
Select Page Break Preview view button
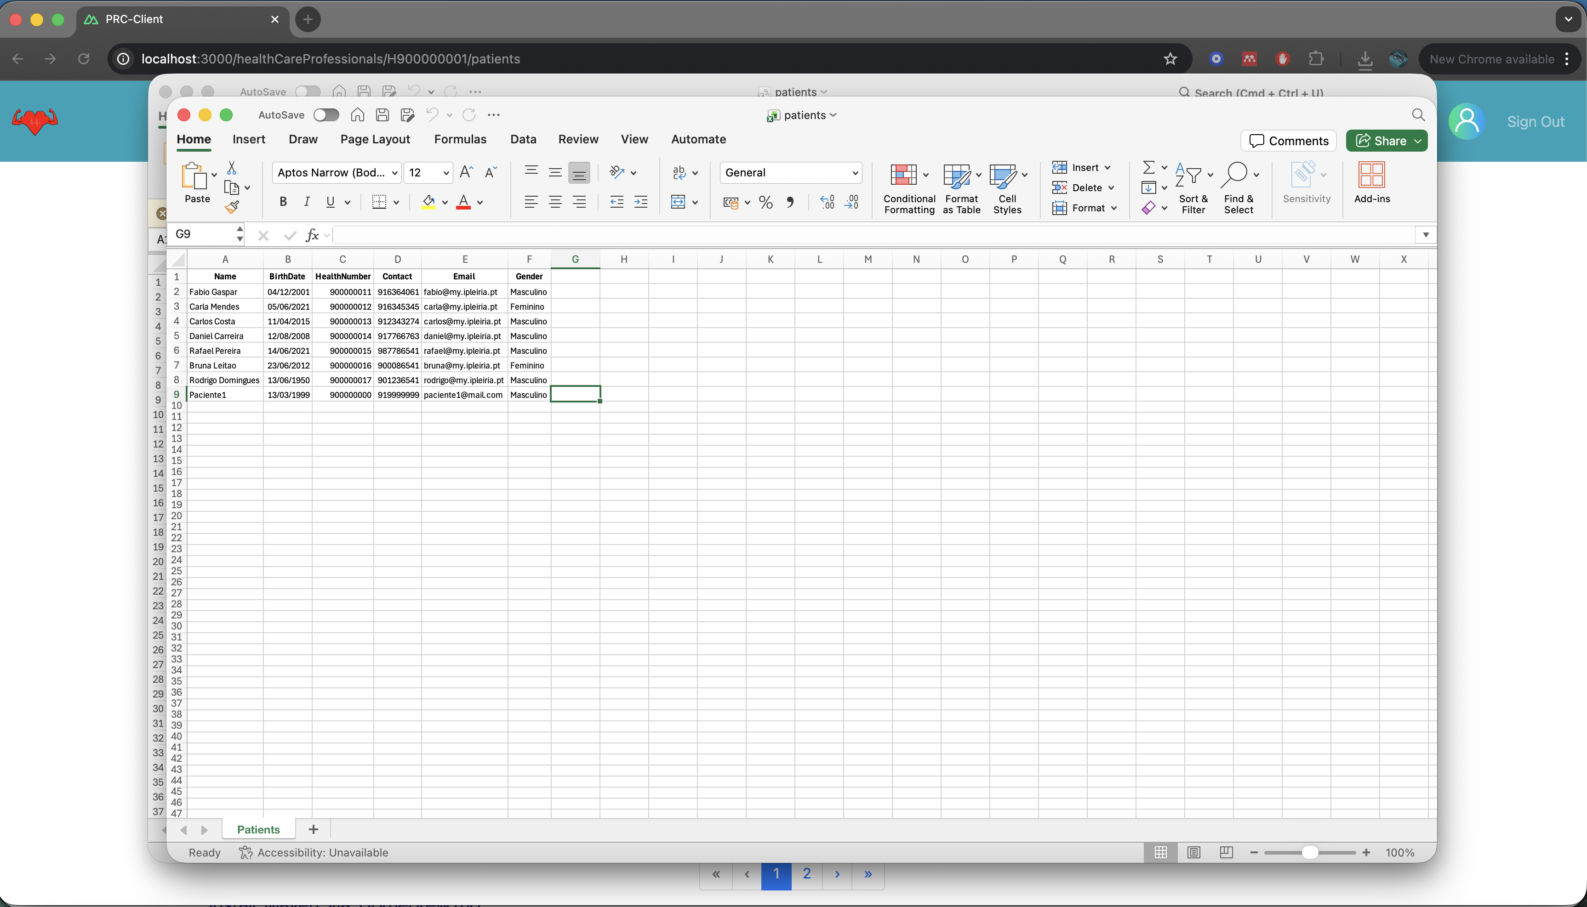point(1226,852)
